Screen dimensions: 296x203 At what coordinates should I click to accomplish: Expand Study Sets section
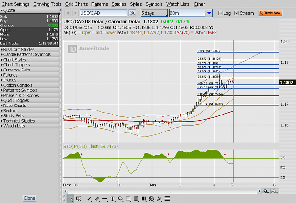click(29, 116)
